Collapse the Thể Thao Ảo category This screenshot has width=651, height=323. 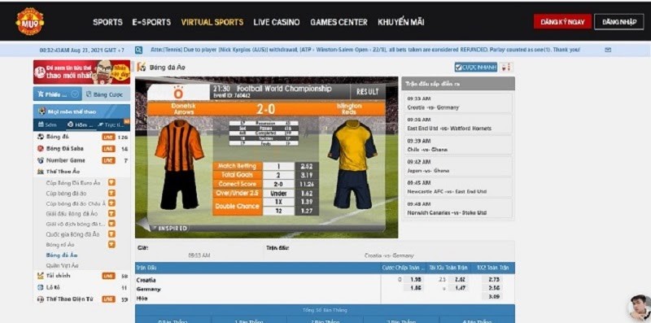click(63, 172)
